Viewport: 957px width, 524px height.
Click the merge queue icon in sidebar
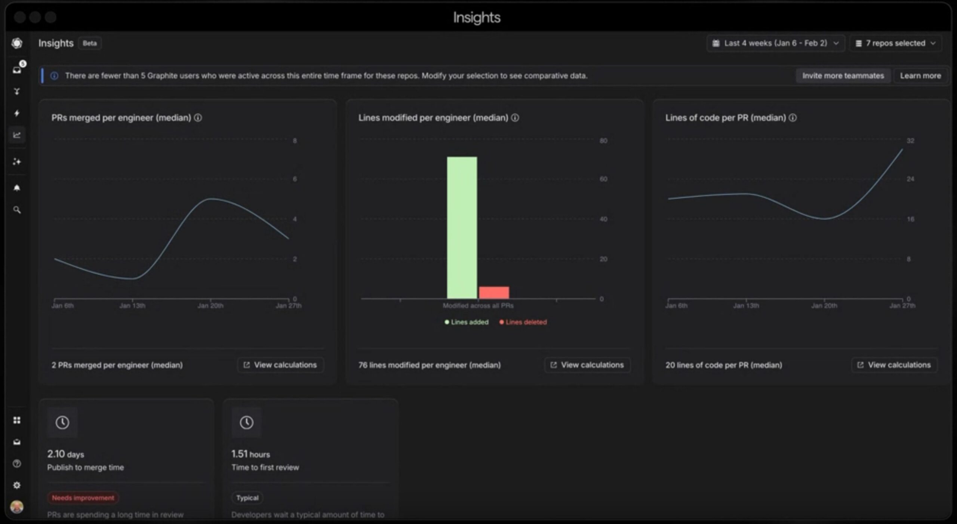17,91
